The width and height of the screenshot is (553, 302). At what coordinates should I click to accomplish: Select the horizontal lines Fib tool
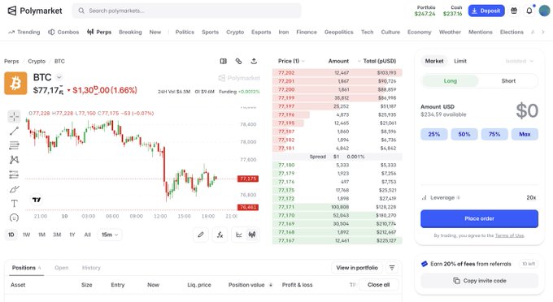click(14, 145)
